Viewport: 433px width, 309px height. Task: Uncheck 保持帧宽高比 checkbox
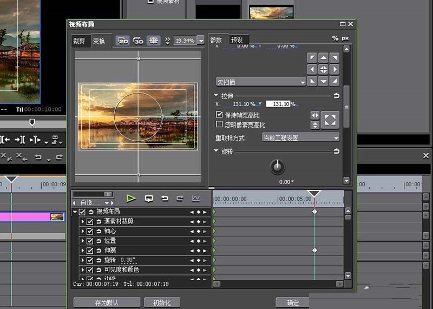(x=219, y=115)
